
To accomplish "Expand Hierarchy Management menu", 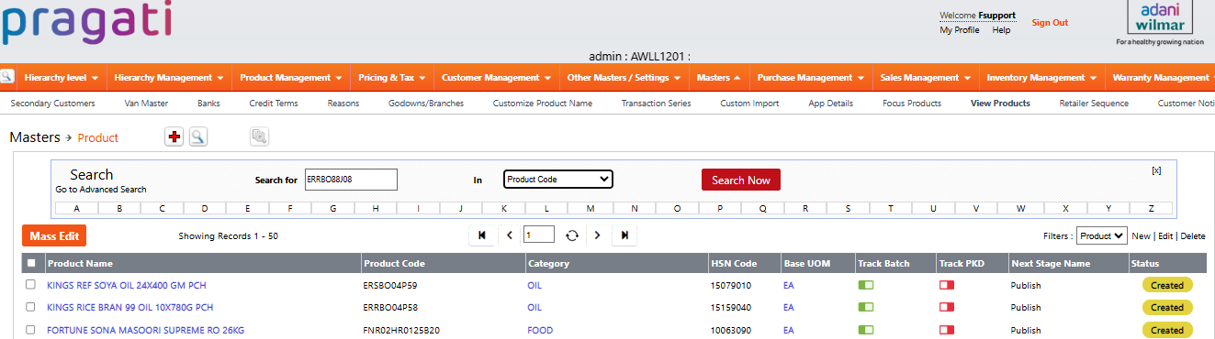I will tap(170, 78).
